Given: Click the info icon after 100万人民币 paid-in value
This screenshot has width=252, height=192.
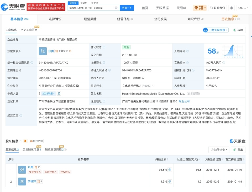Looking at the screenshot, I should (224, 63).
